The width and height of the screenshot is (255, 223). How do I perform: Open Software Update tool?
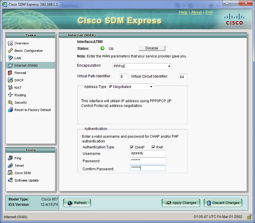[27, 180]
